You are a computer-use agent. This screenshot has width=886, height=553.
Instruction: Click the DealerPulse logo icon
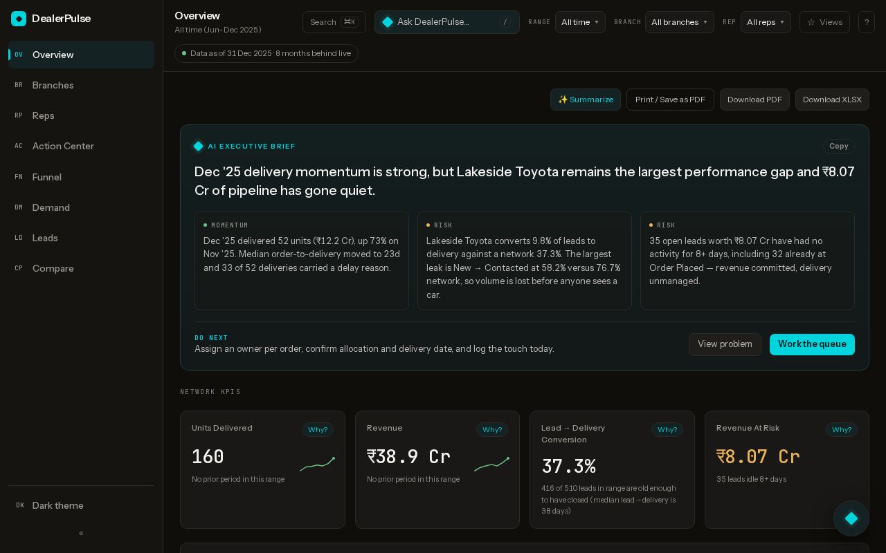(x=19, y=19)
